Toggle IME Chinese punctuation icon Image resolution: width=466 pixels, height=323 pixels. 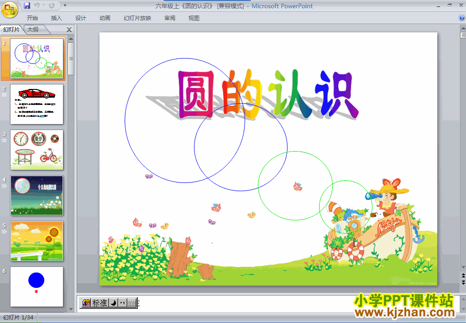point(122,303)
